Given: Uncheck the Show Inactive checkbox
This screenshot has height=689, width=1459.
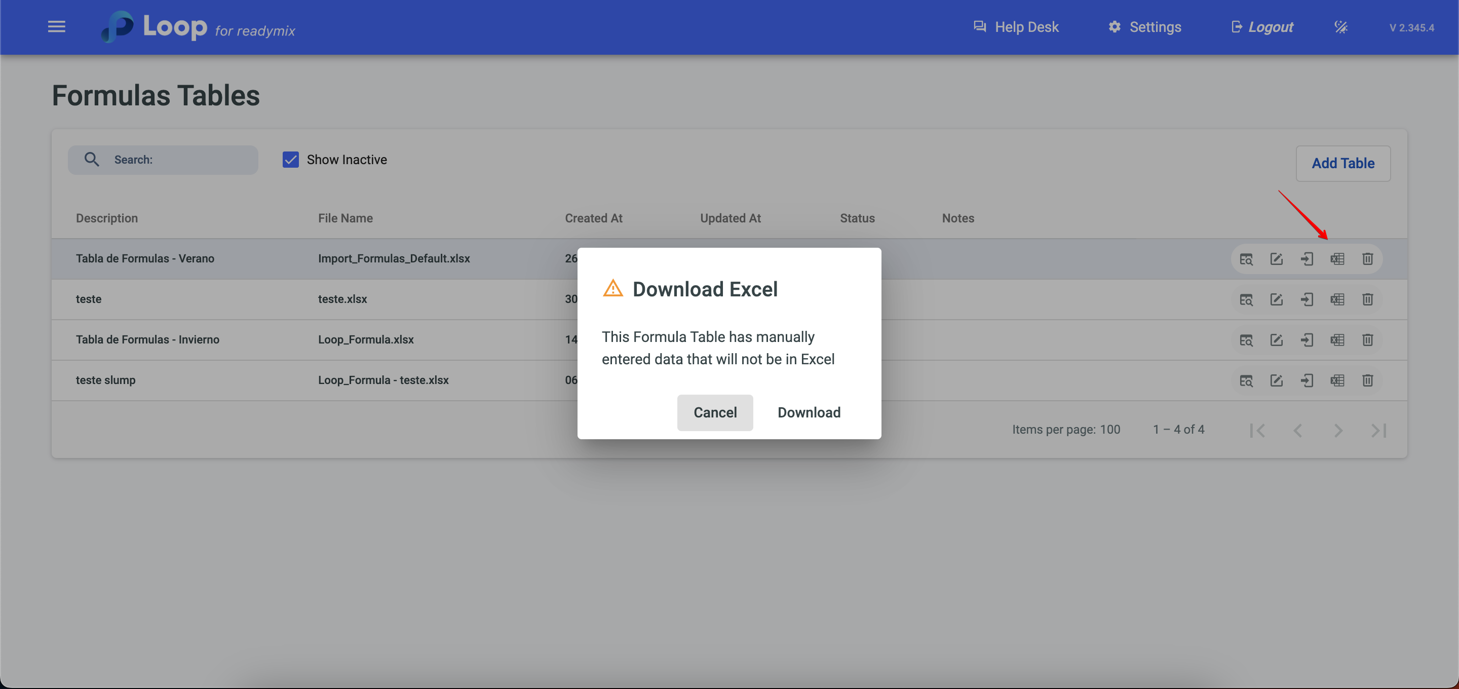Looking at the screenshot, I should point(291,160).
